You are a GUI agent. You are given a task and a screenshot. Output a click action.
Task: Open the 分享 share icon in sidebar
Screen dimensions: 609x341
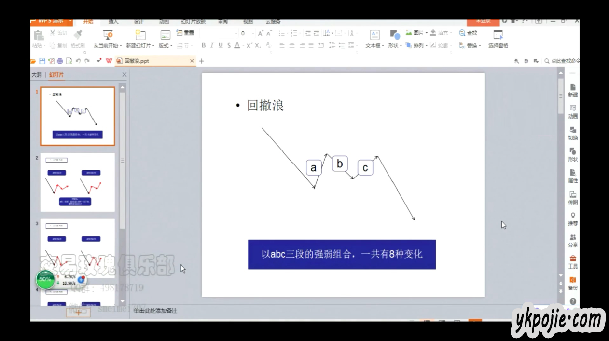pos(573,240)
